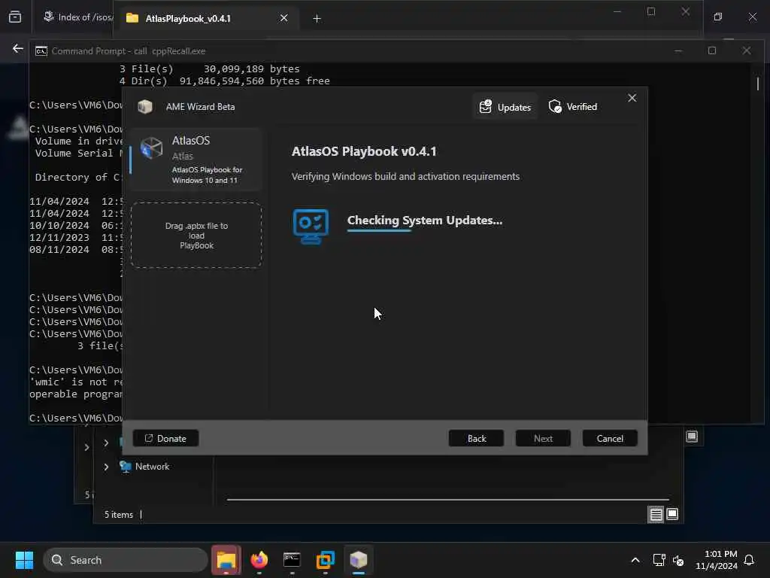
Task: Open the Windows Start menu
Action: [x=24, y=560]
